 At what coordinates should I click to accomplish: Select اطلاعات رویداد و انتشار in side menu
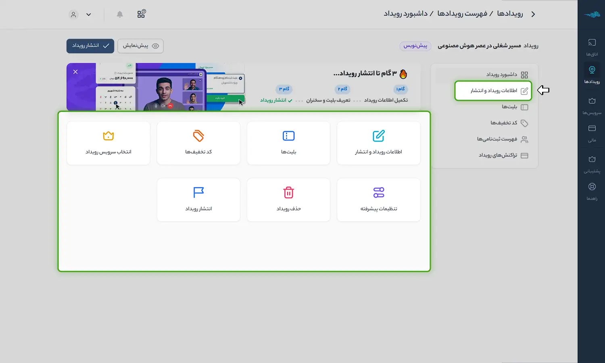tap(493, 91)
